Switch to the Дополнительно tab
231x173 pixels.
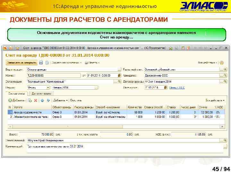(x=41, y=94)
